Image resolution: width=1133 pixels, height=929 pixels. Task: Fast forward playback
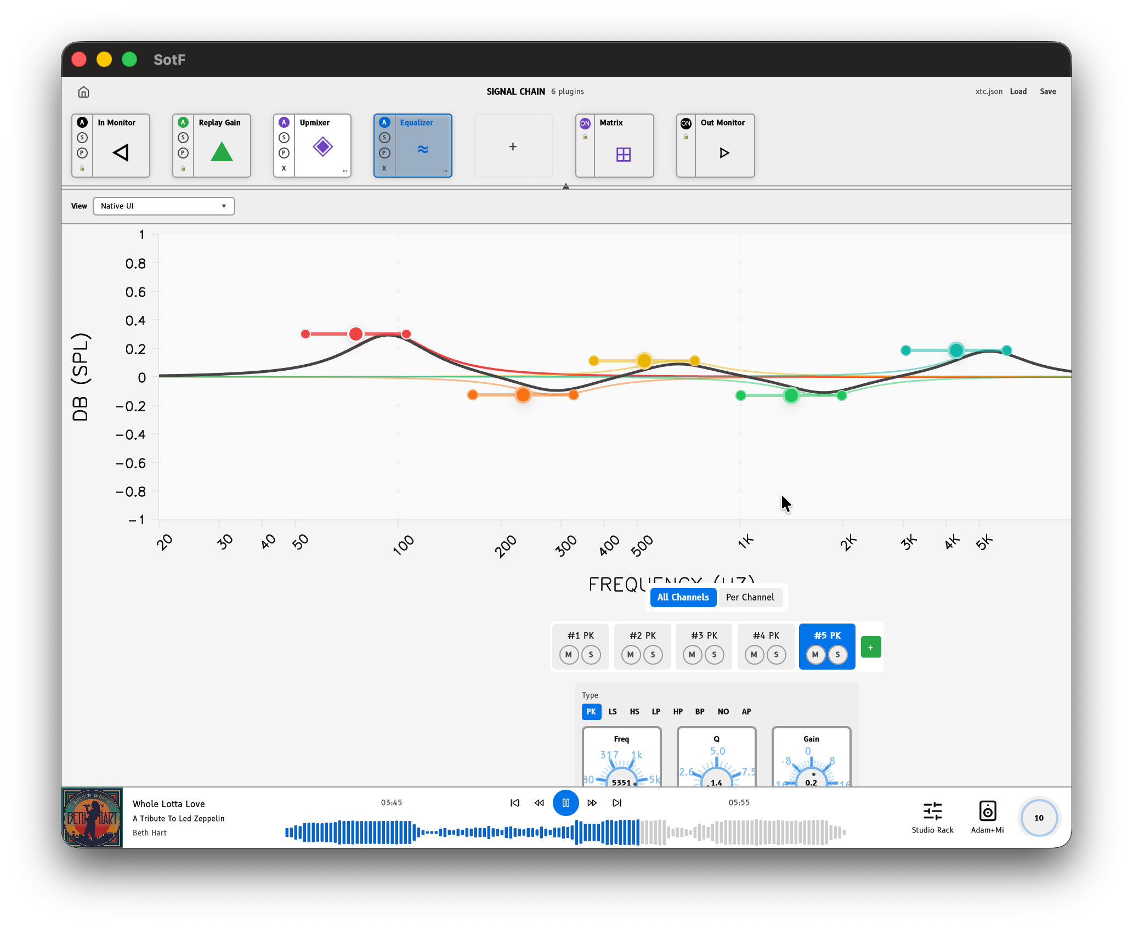pos(592,803)
